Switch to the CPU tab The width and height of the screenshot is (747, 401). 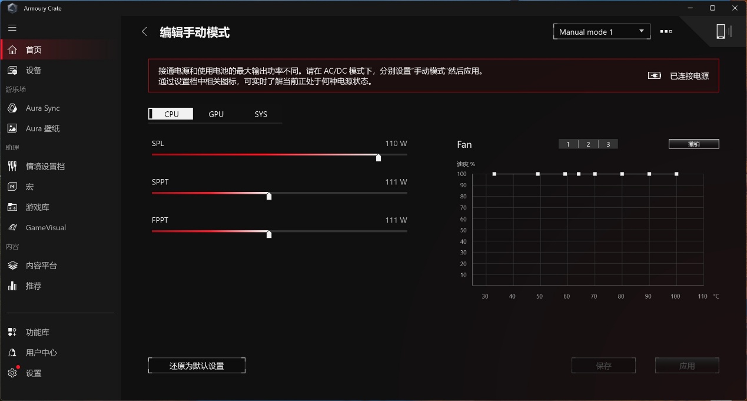171,114
